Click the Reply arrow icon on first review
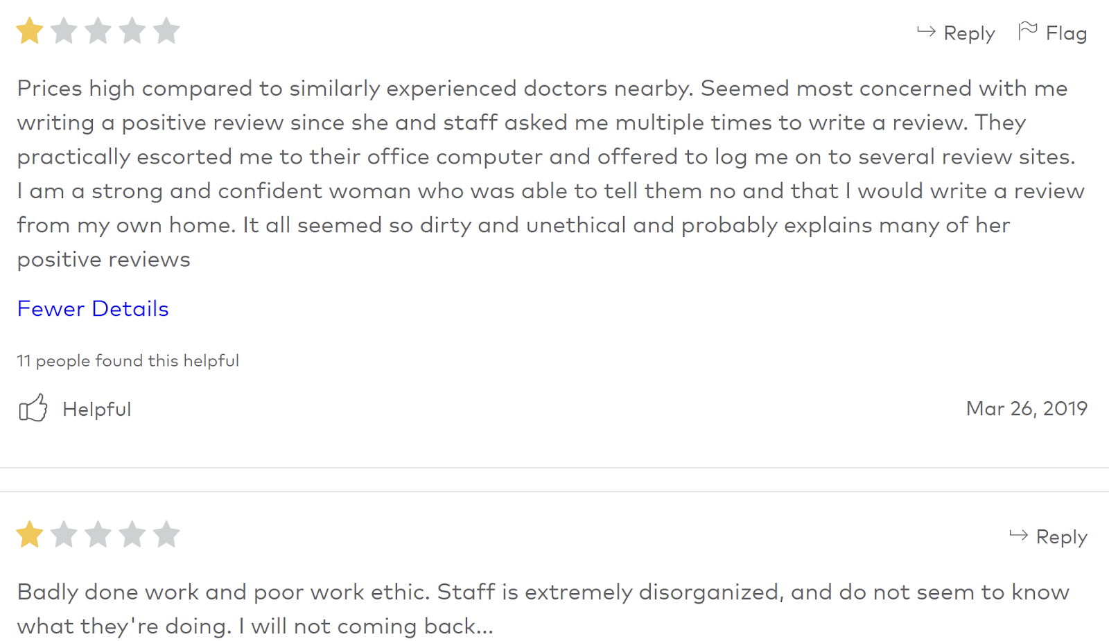 pos(926,31)
